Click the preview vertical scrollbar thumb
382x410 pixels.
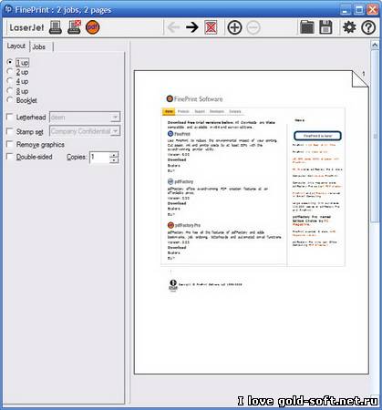tap(375, 136)
